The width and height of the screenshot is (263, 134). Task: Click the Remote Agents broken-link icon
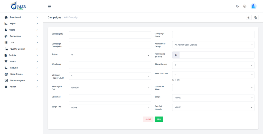[x=6, y=81]
